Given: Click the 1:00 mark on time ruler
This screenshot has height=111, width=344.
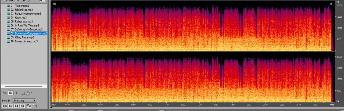Looking at the screenshot, I should point(150,105).
